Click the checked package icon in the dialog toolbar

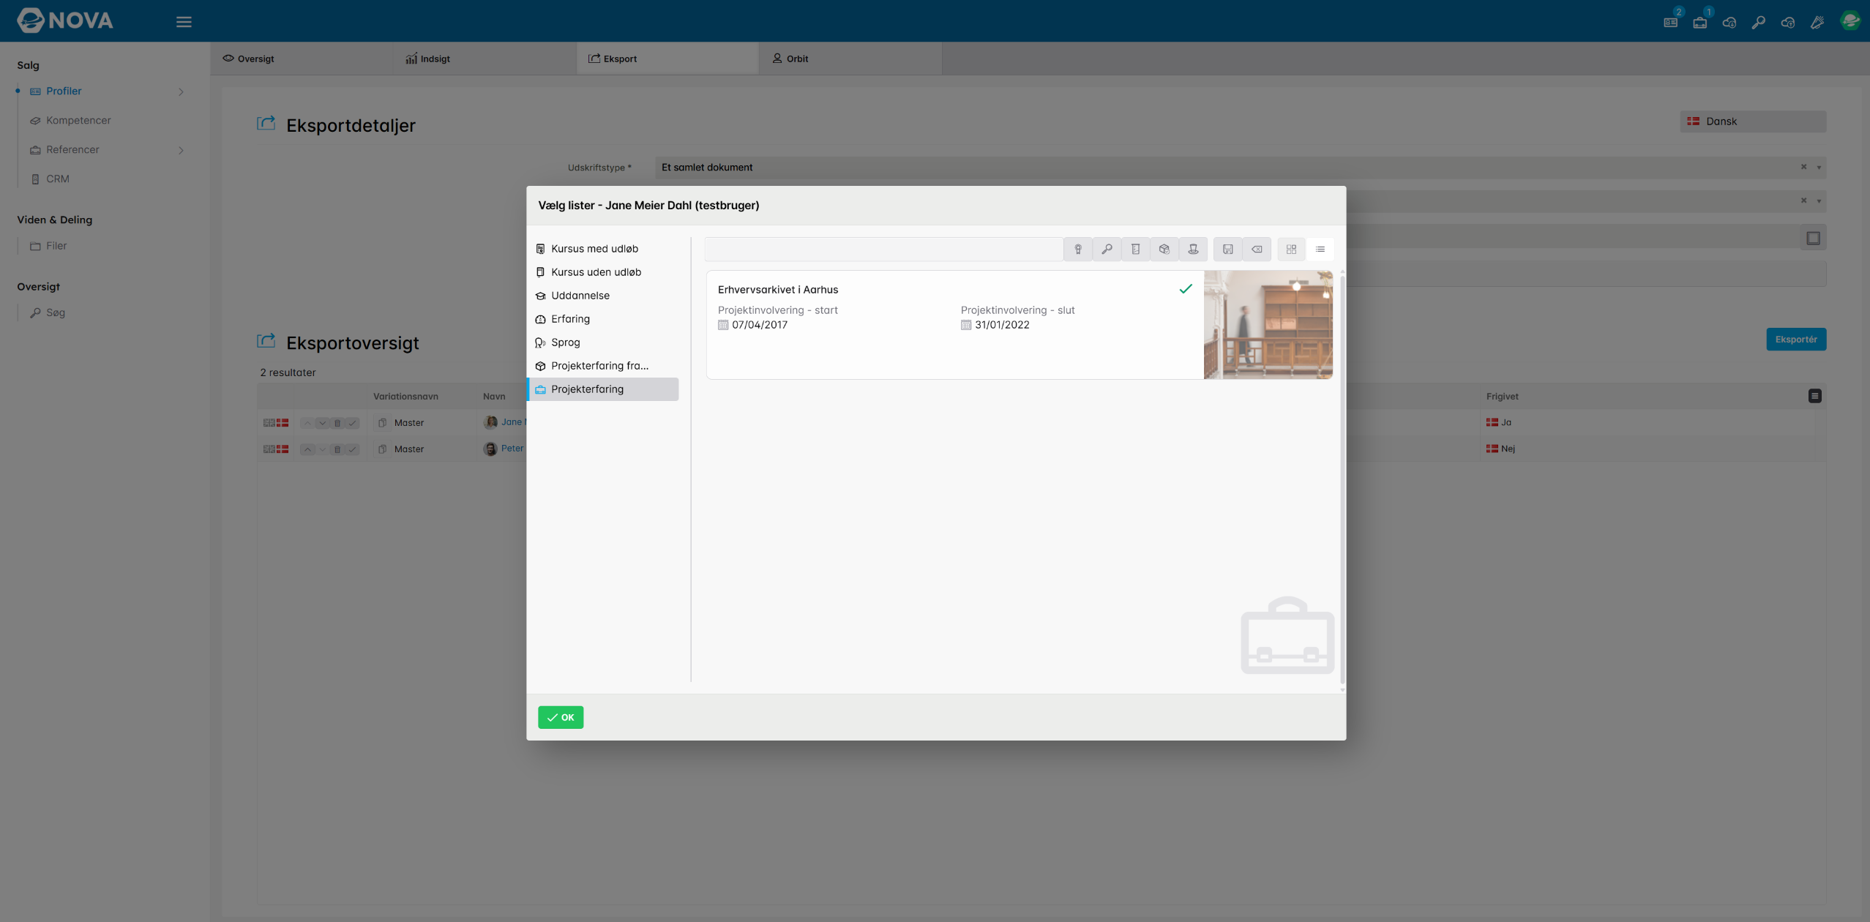[1164, 250]
